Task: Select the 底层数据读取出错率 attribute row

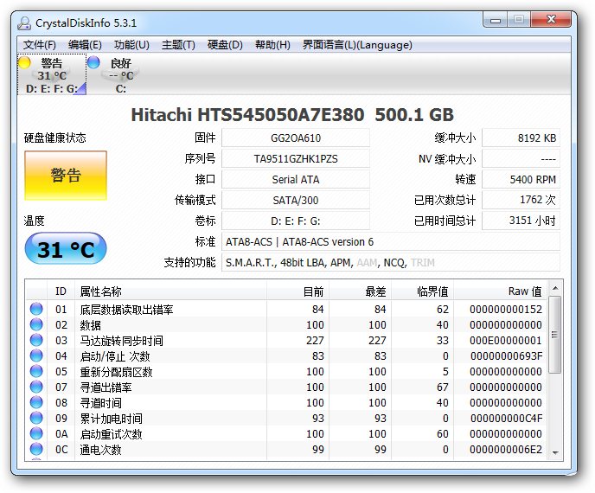Action: (x=287, y=309)
